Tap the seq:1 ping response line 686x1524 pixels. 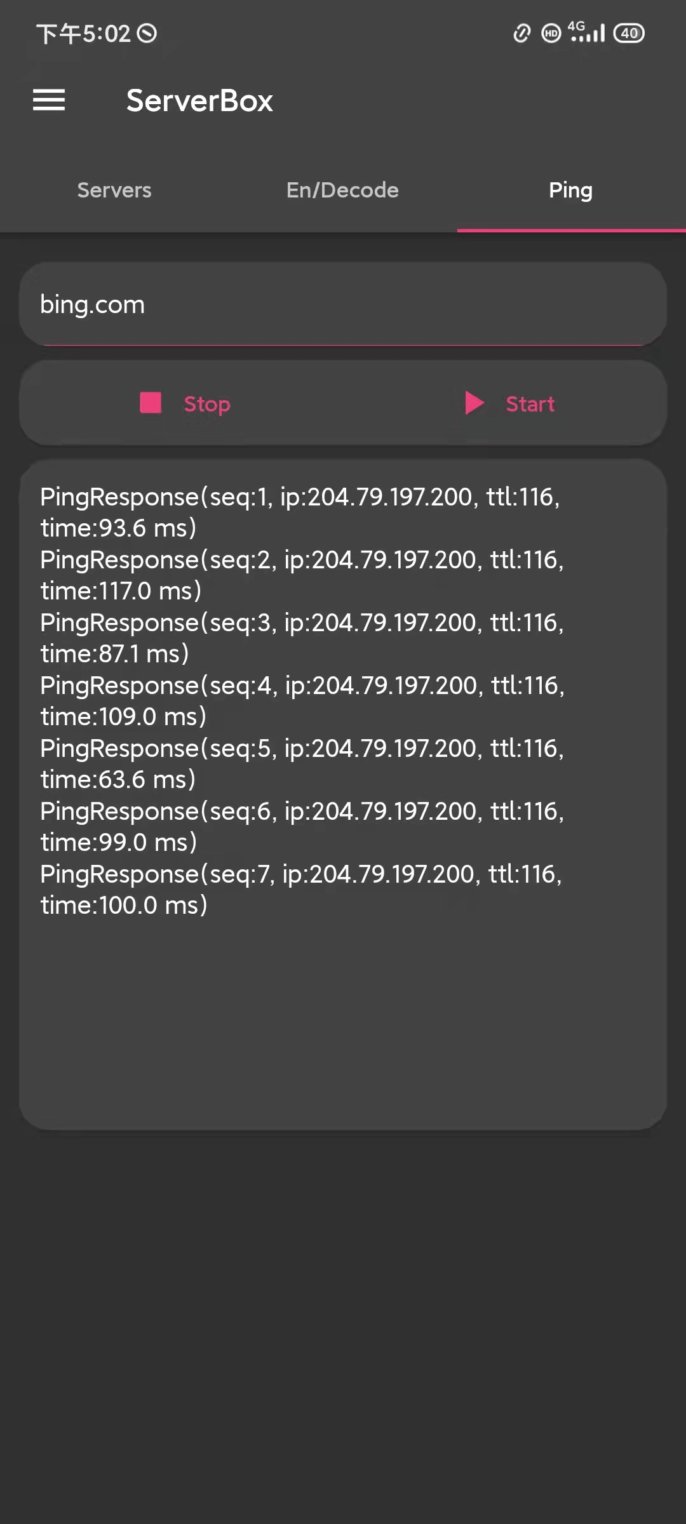(300, 512)
